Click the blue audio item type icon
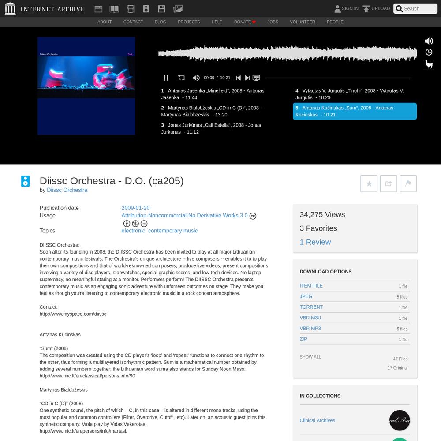Viewport: 441px width, 441px height. coord(25,181)
